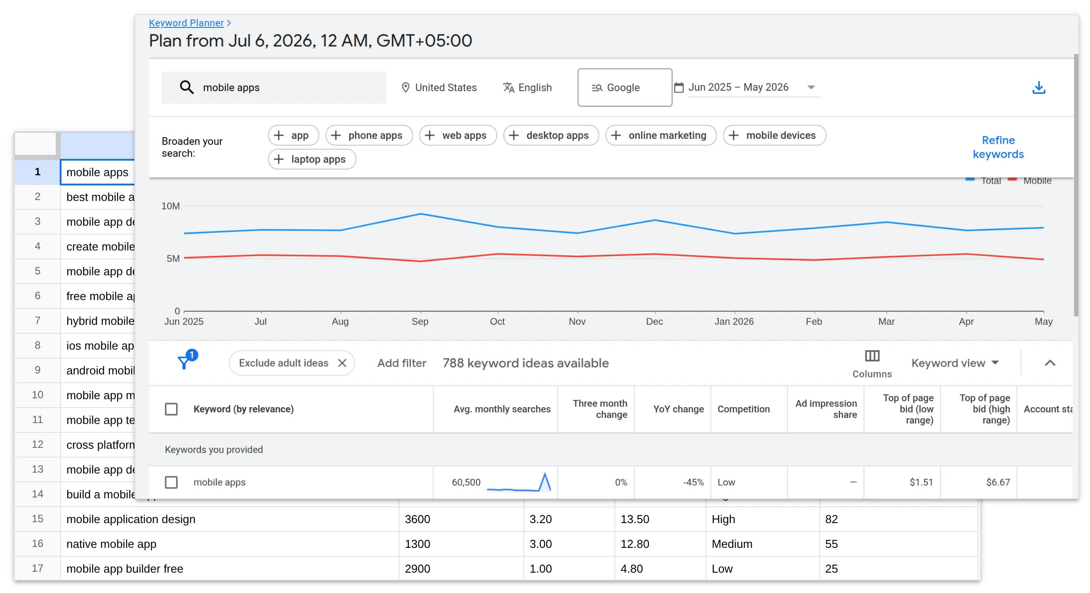Select spreadsheet row header 17

click(x=38, y=568)
